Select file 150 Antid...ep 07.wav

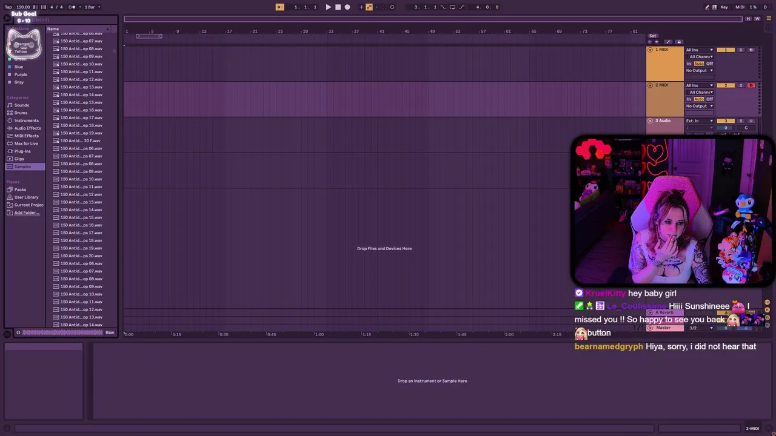81,41
